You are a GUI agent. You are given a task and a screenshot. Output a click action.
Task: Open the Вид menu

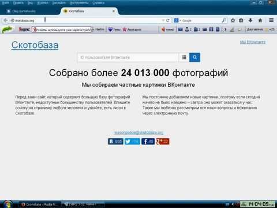[x=30, y=3]
